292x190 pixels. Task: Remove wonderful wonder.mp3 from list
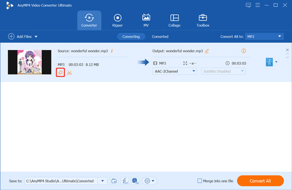tap(287, 50)
